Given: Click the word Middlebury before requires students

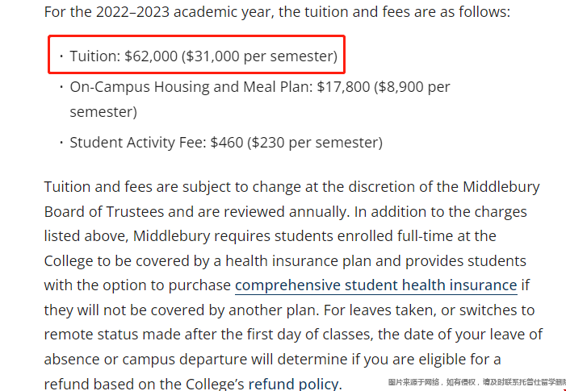Looking at the screenshot, I should [x=171, y=236].
